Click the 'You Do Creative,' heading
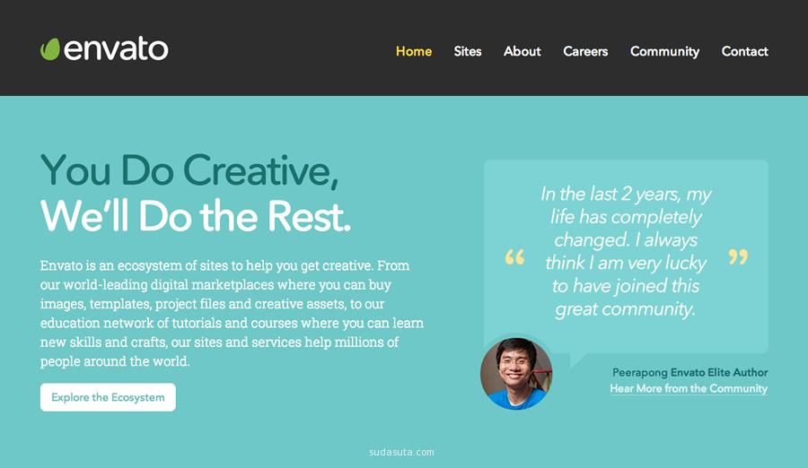This screenshot has height=468, width=808. tap(189, 170)
